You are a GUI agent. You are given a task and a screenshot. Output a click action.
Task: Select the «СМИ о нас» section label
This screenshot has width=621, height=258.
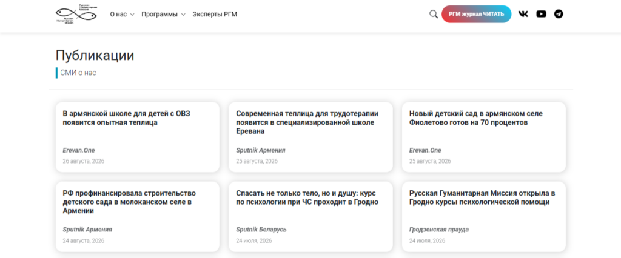click(x=78, y=73)
